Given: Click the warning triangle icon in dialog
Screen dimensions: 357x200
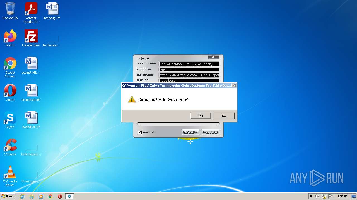Looking at the screenshot, I should click(132, 99).
